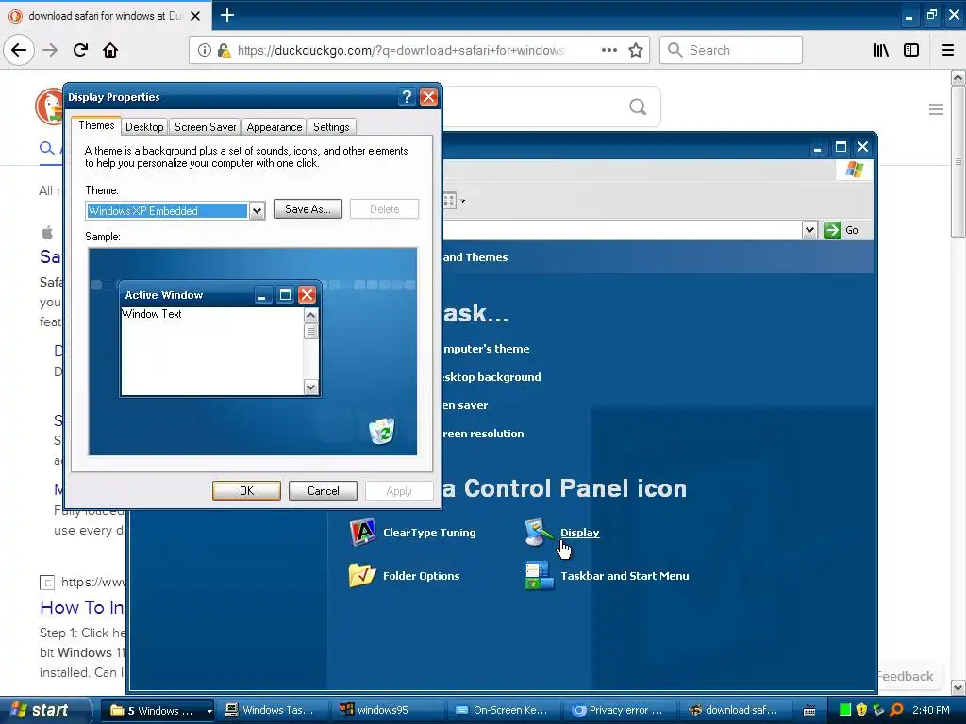Open Taskbar and Start Menu link
The width and height of the screenshot is (966, 724).
point(625,576)
